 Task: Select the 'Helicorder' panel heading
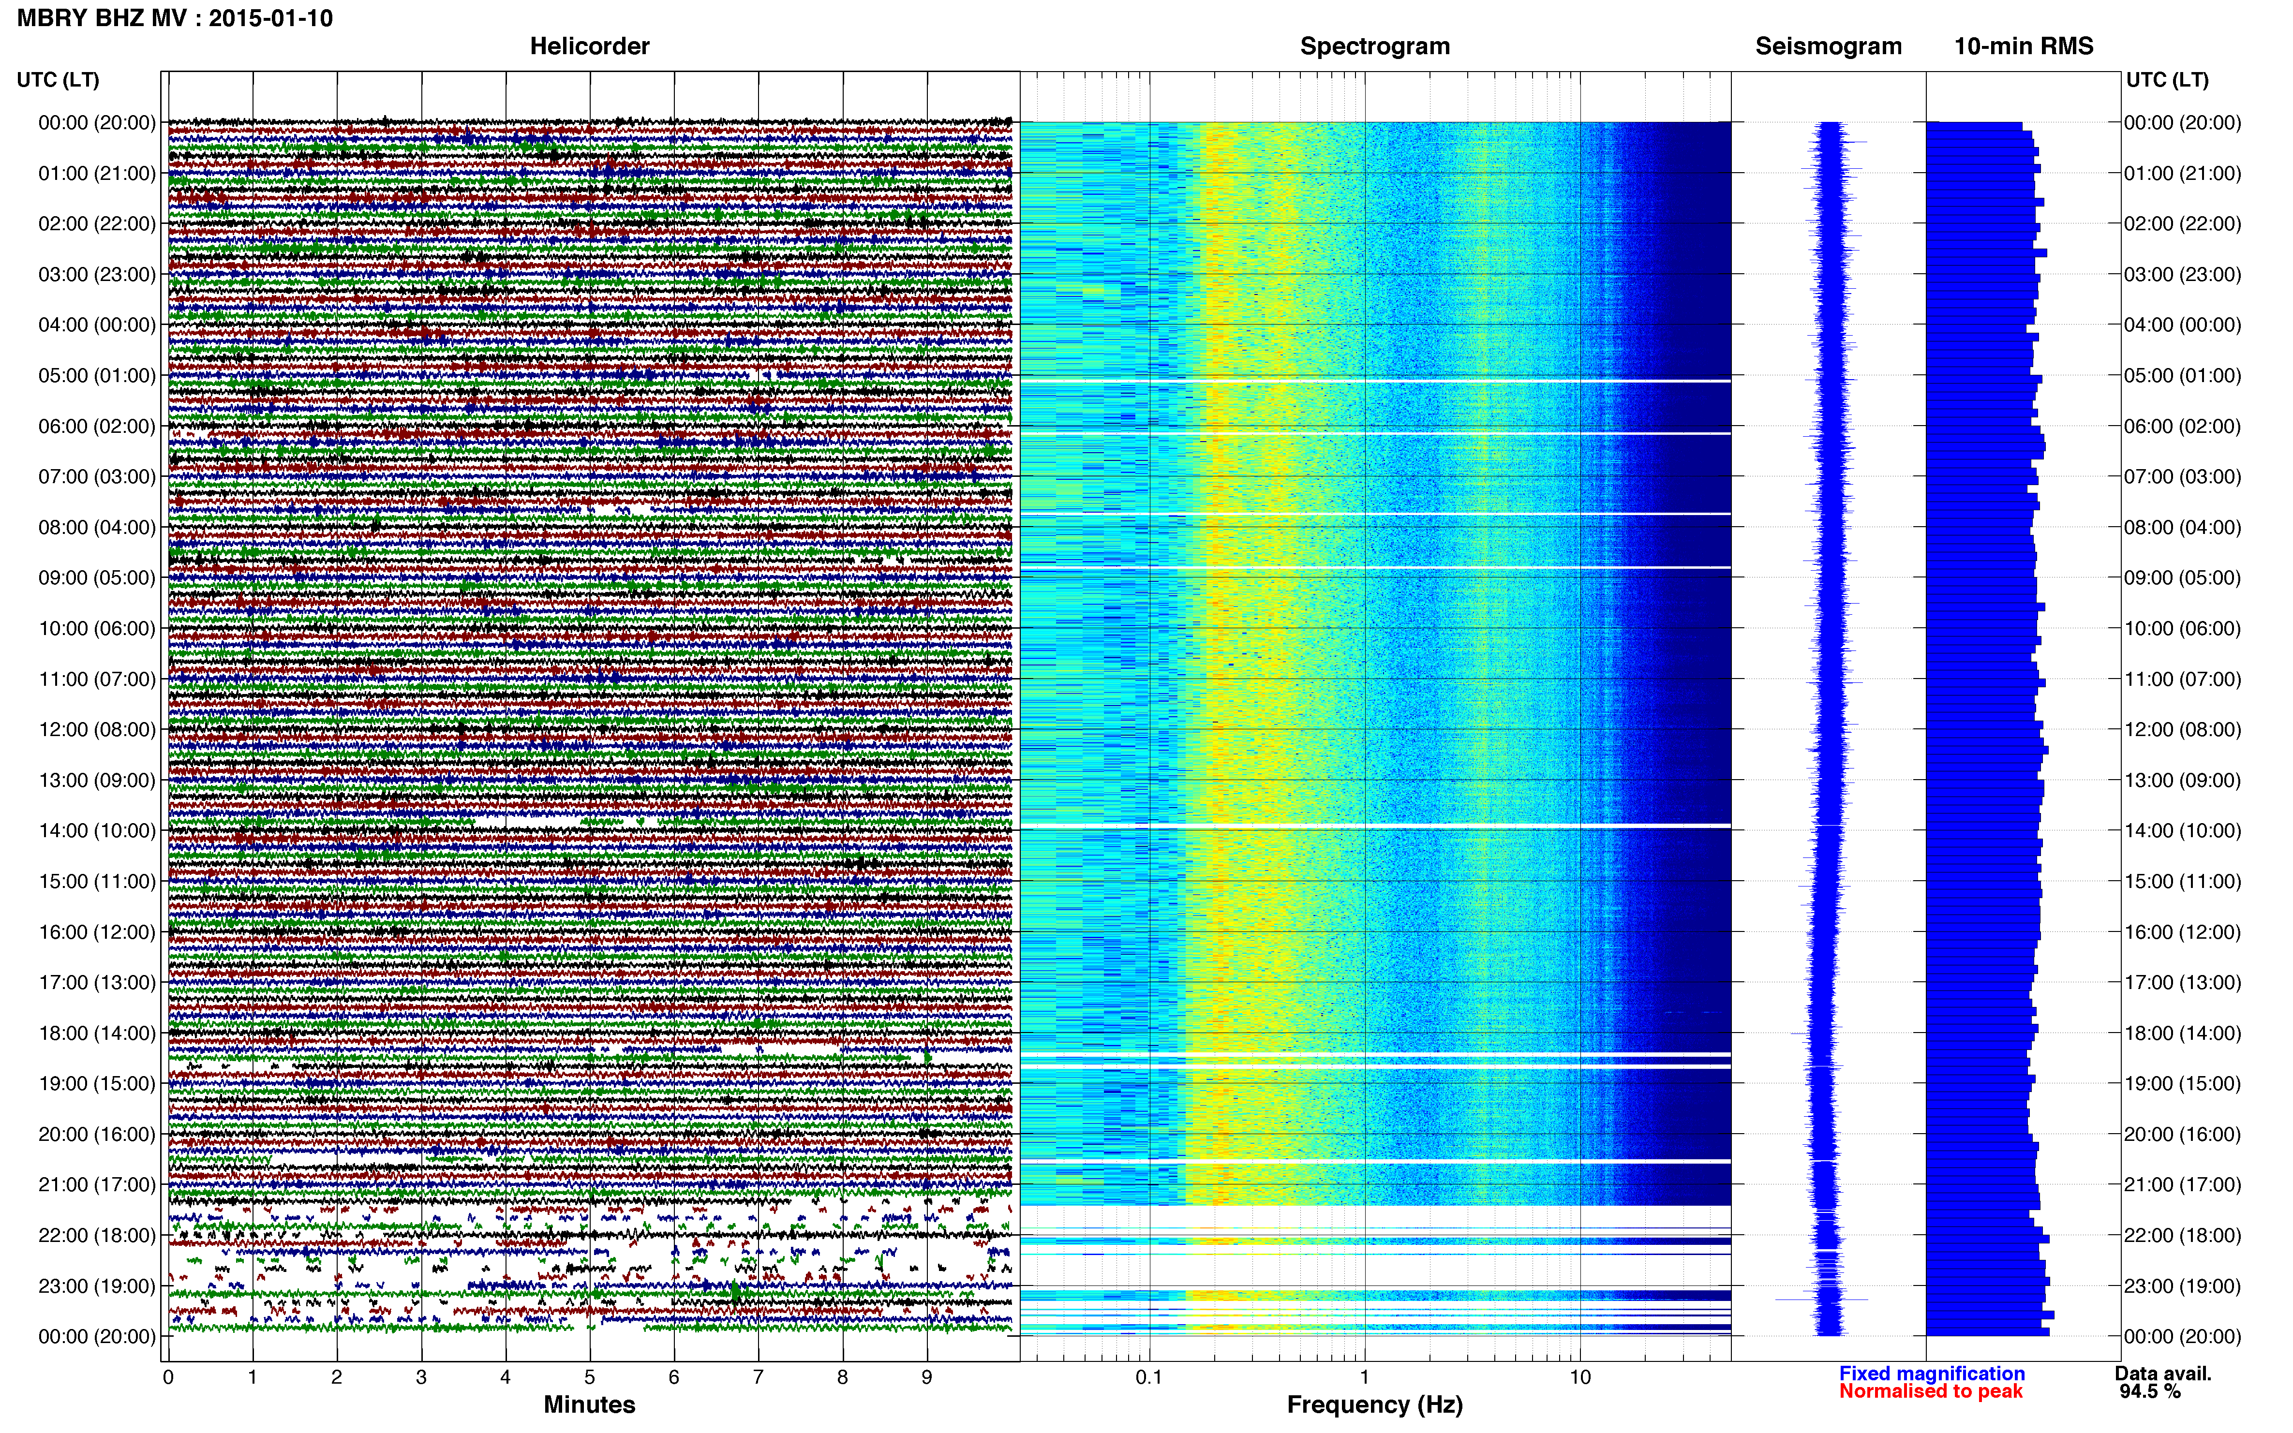590,46
